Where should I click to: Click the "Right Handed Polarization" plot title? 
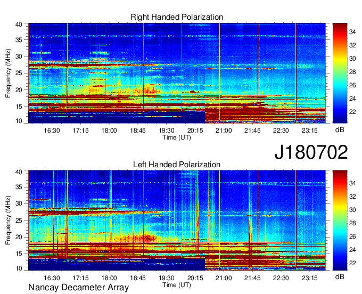point(177,17)
